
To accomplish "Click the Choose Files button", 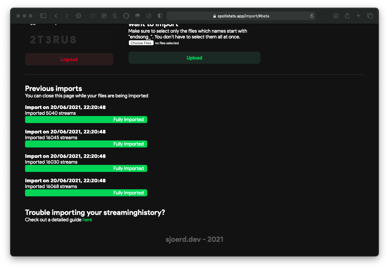I will [141, 43].
